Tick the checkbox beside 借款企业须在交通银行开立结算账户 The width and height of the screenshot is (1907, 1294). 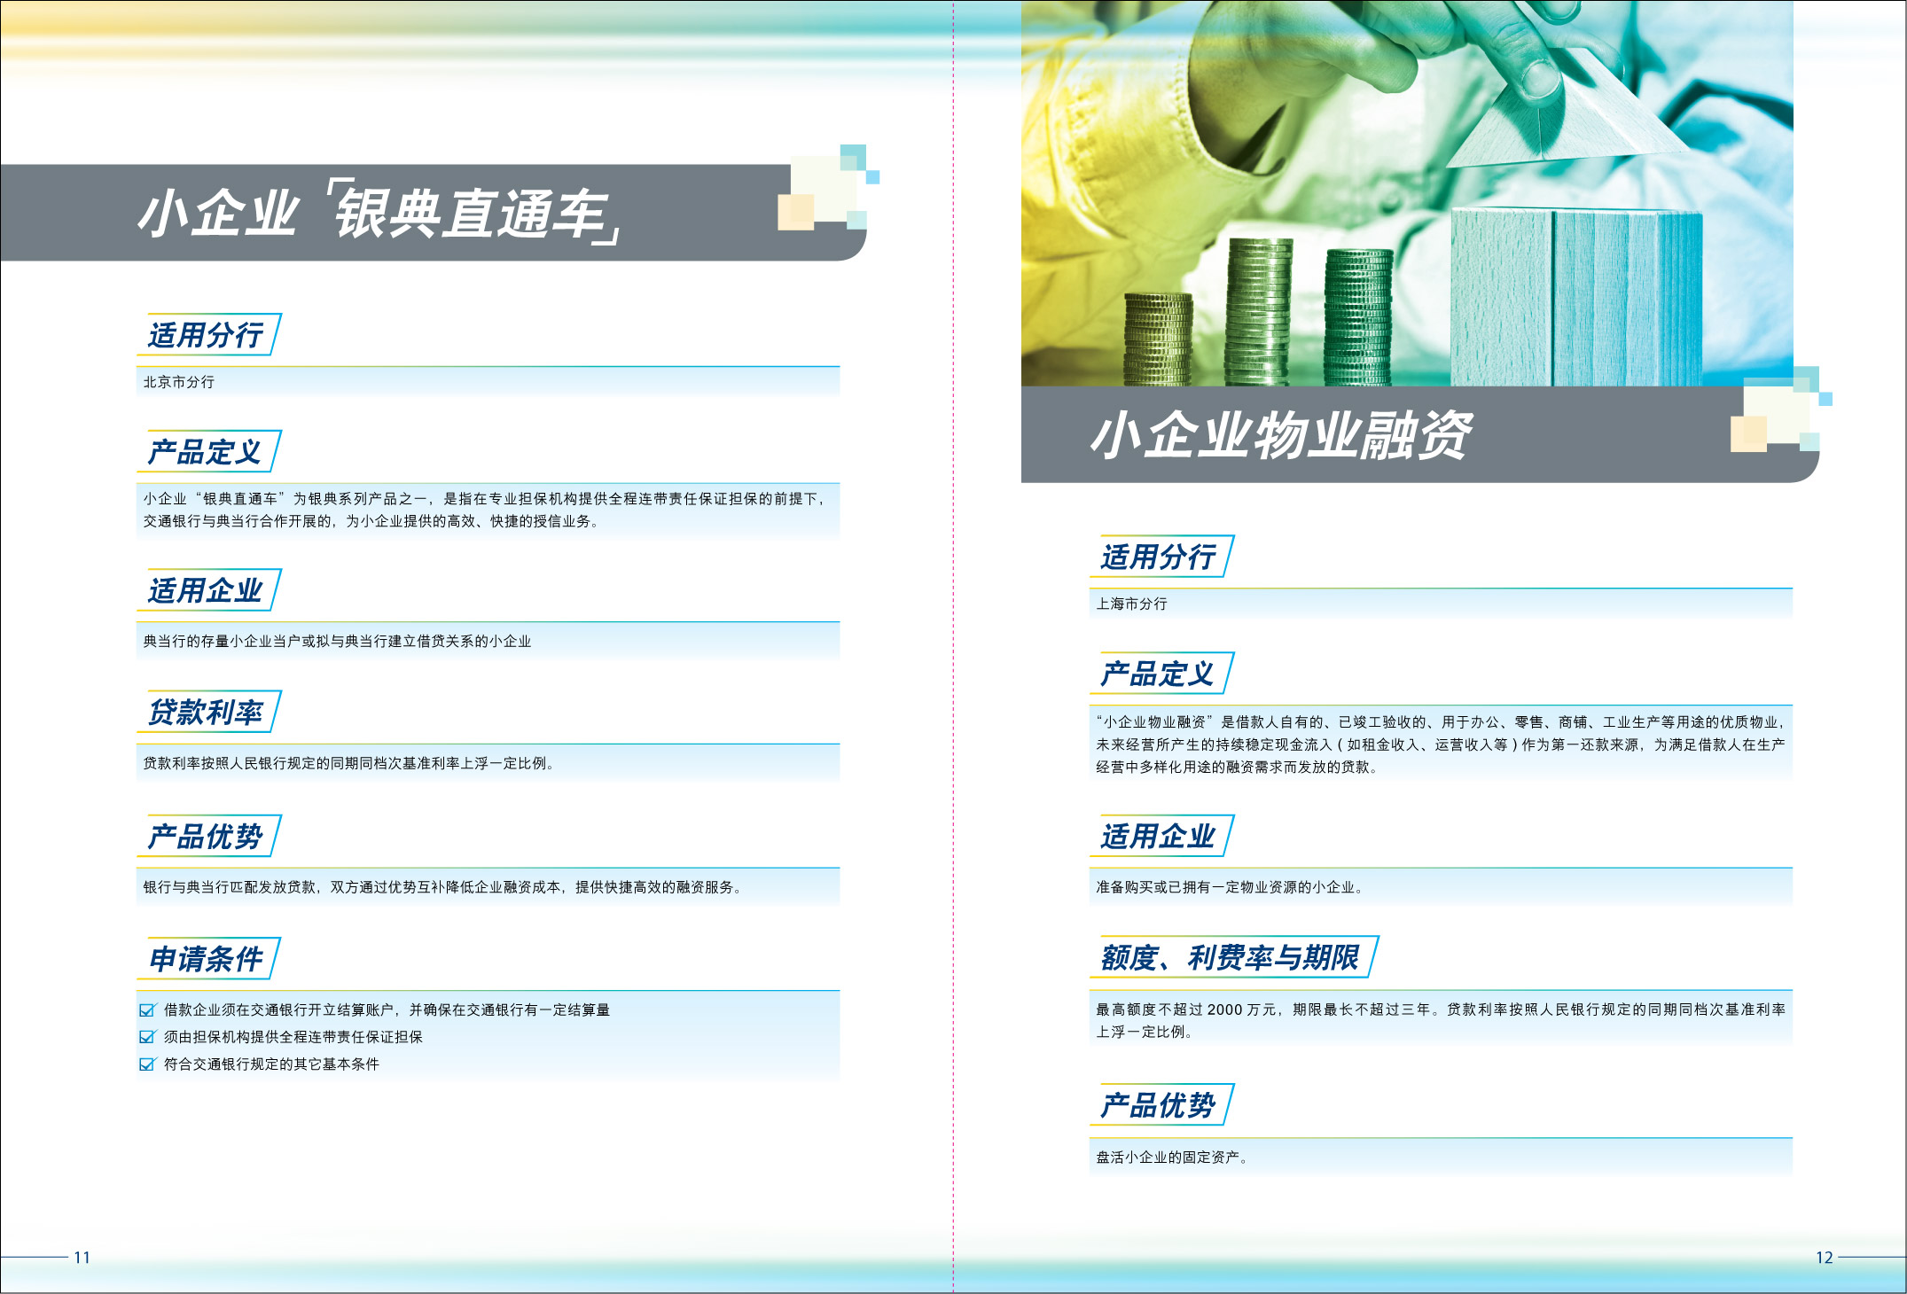(x=148, y=1009)
